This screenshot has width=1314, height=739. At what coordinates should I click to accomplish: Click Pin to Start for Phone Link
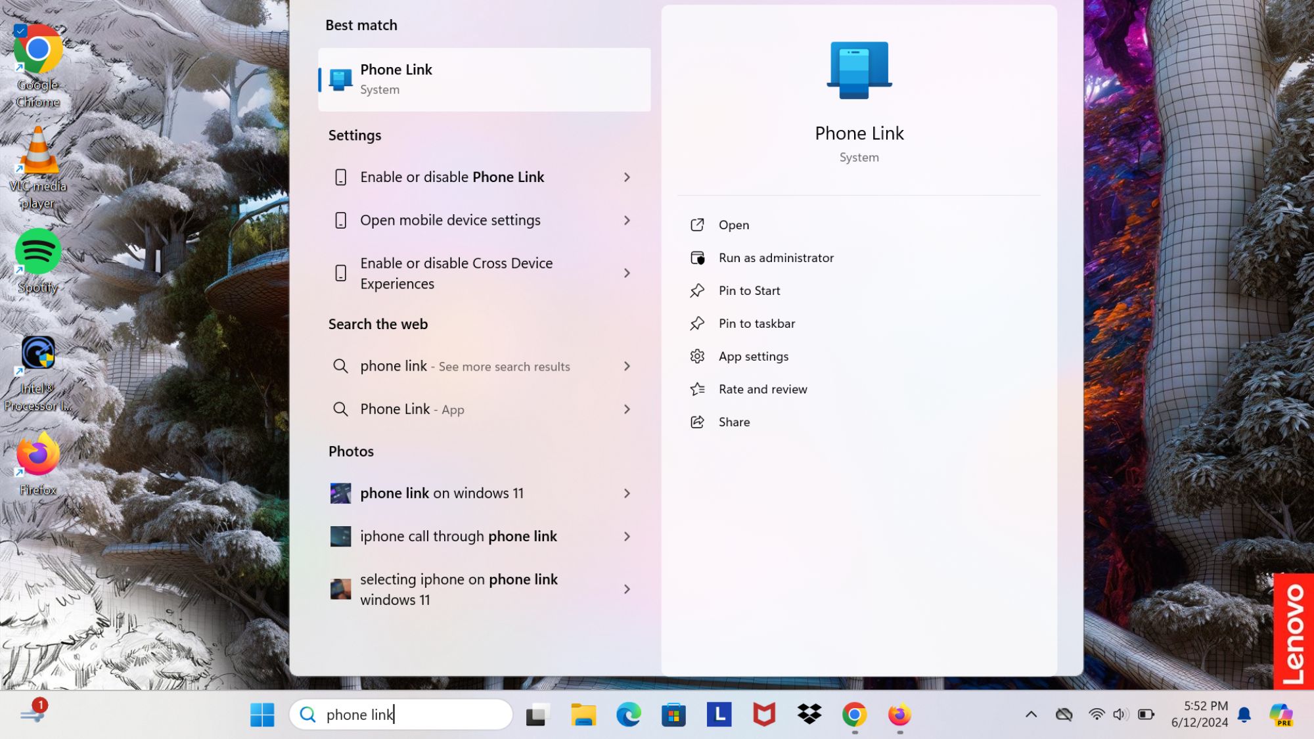[749, 290]
